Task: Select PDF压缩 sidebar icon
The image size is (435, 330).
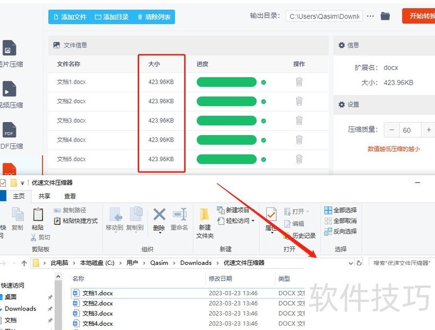Action: tap(9, 130)
